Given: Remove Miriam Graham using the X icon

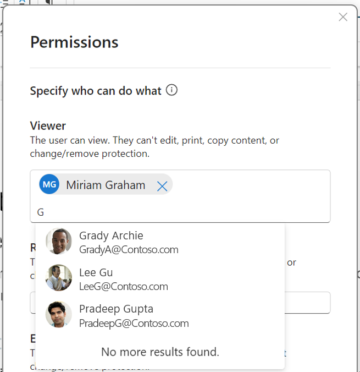Looking at the screenshot, I should [162, 186].
